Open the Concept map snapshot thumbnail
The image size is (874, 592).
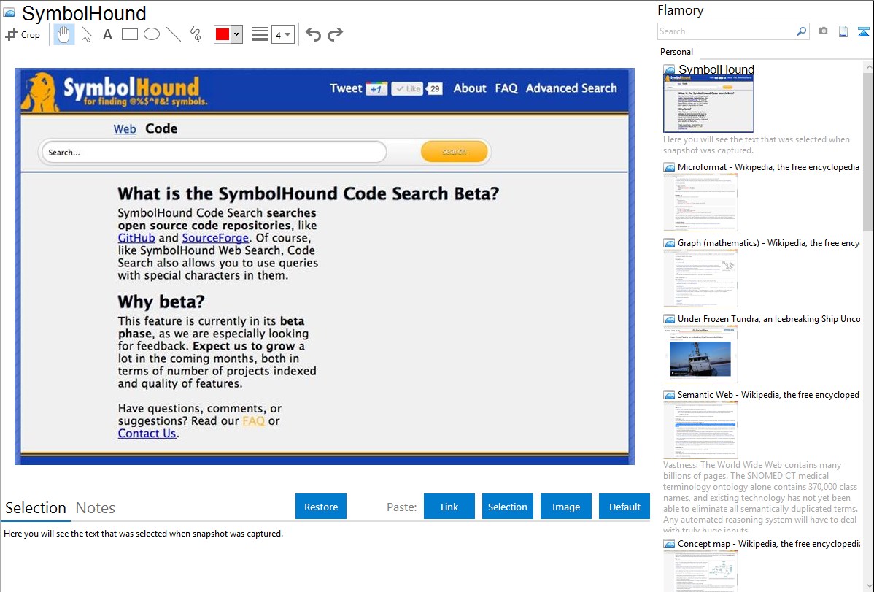[700, 572]
